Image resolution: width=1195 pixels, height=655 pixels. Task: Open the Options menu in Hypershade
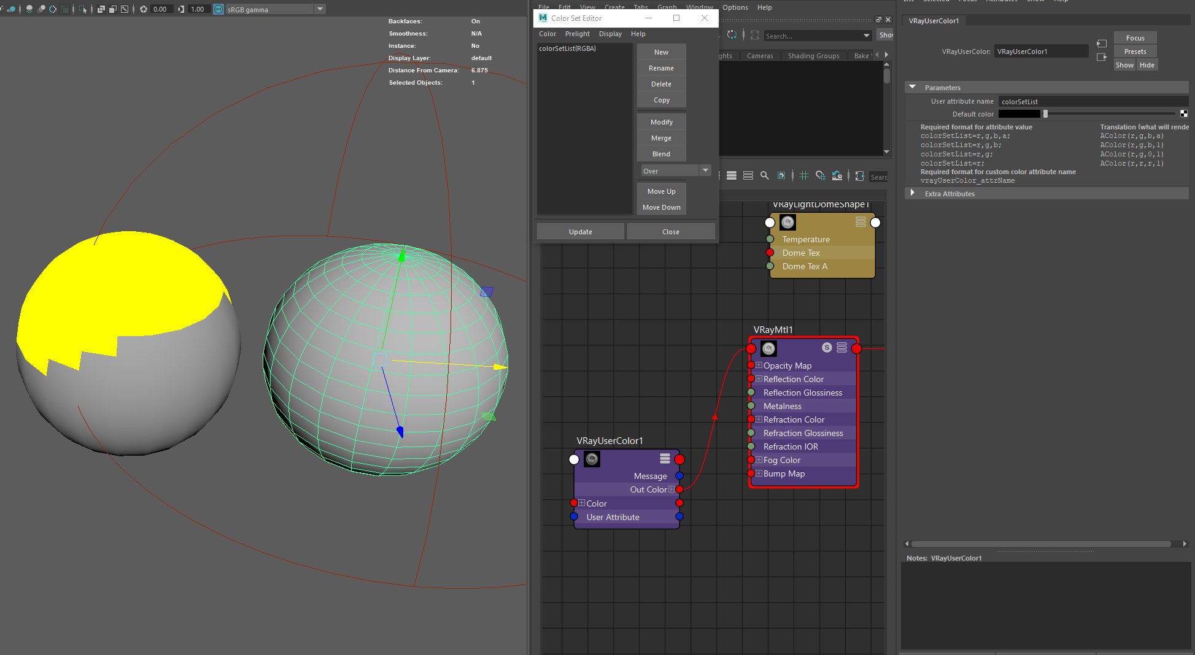pos(735,7)
